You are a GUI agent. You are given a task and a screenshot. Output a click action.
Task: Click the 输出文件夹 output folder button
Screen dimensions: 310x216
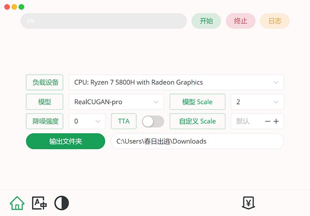pos(66,141)
